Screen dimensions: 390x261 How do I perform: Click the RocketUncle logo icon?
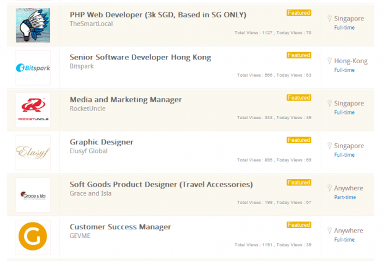point(33,110)
